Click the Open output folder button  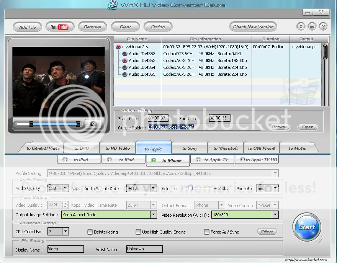click(308, 127)
